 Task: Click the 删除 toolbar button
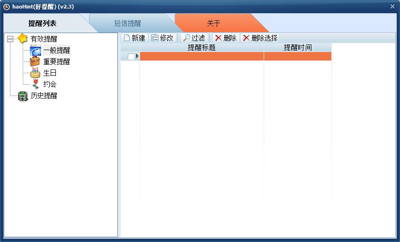pos(225,38)
